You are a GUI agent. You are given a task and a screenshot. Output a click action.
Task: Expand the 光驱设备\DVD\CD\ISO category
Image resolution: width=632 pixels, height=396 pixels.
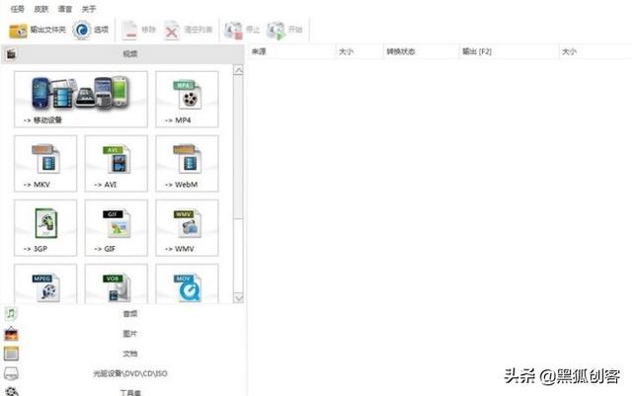tap(122, 373)
